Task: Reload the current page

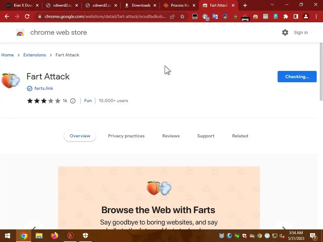Action: 27,16
